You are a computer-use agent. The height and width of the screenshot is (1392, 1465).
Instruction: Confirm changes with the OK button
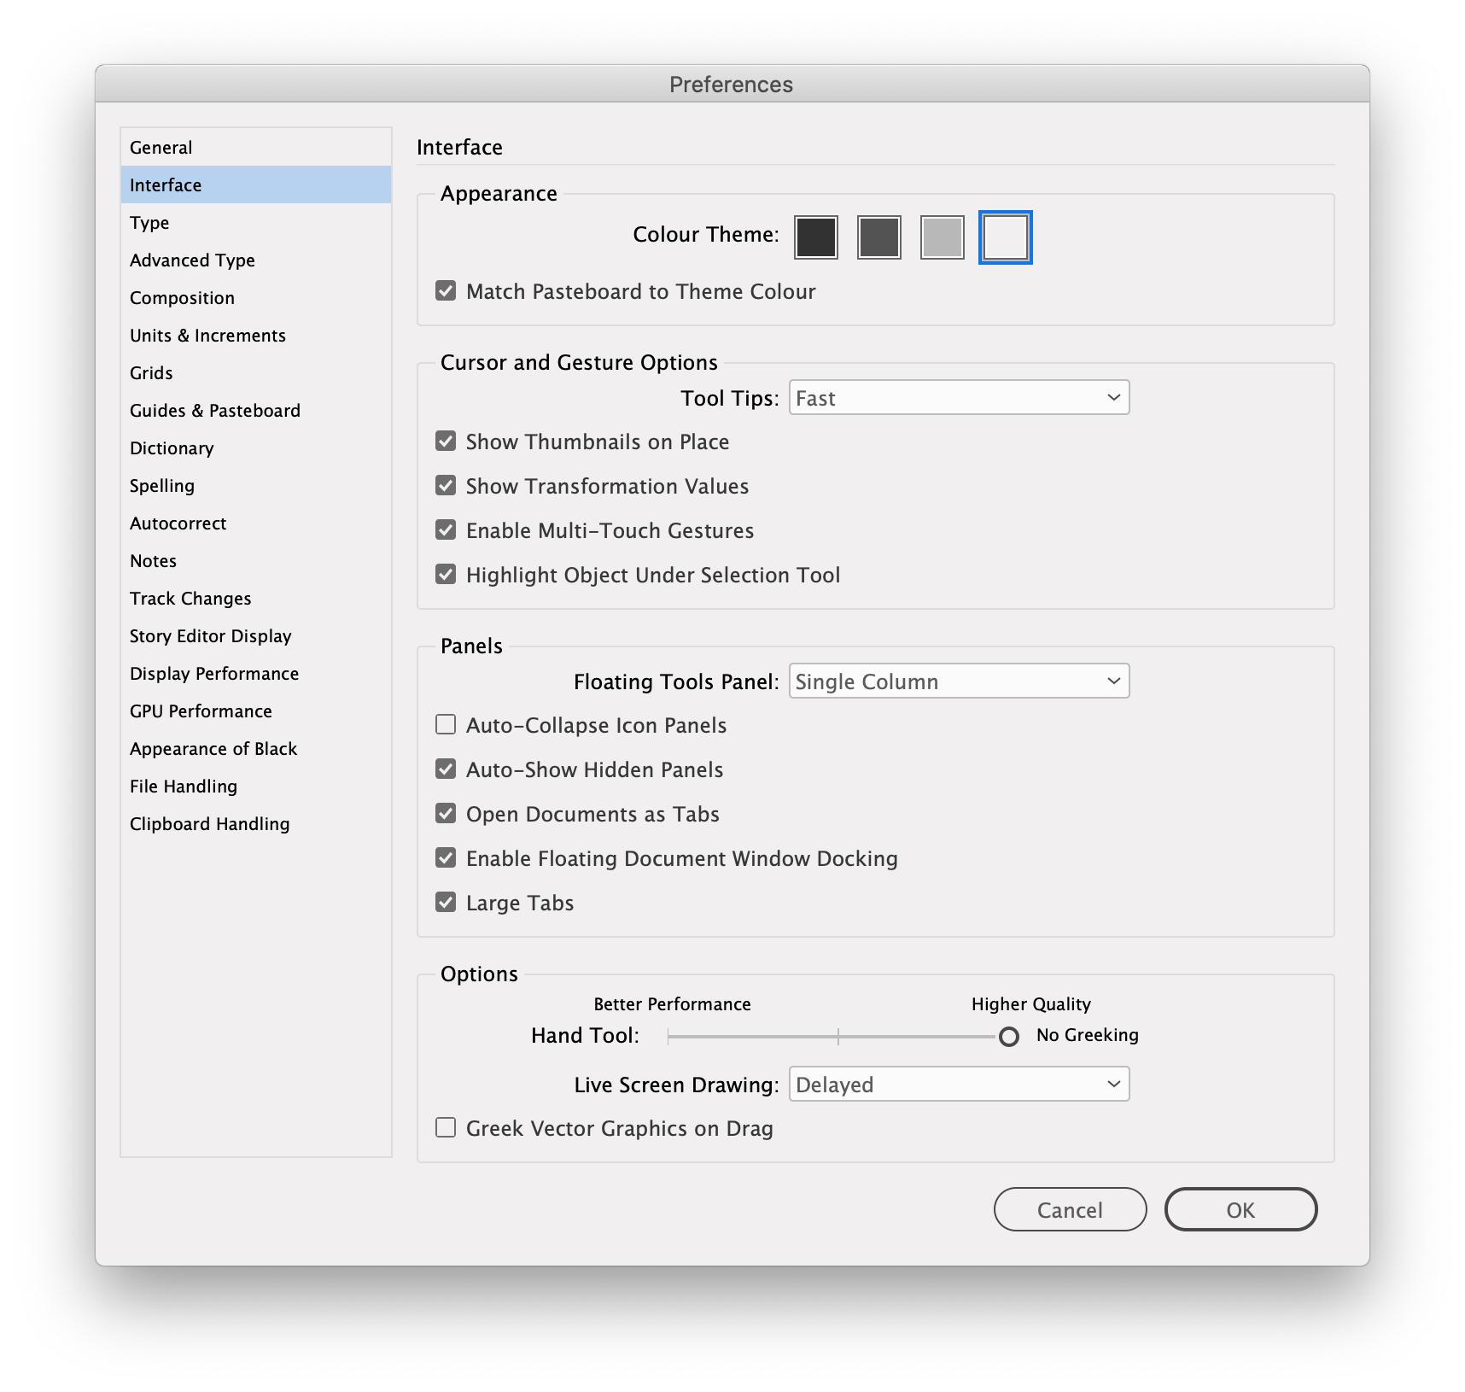(1240, 1209)
